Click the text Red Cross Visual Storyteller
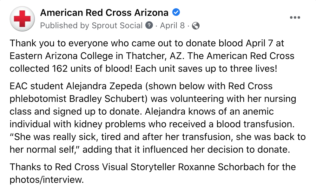 [x=115, y=167]
